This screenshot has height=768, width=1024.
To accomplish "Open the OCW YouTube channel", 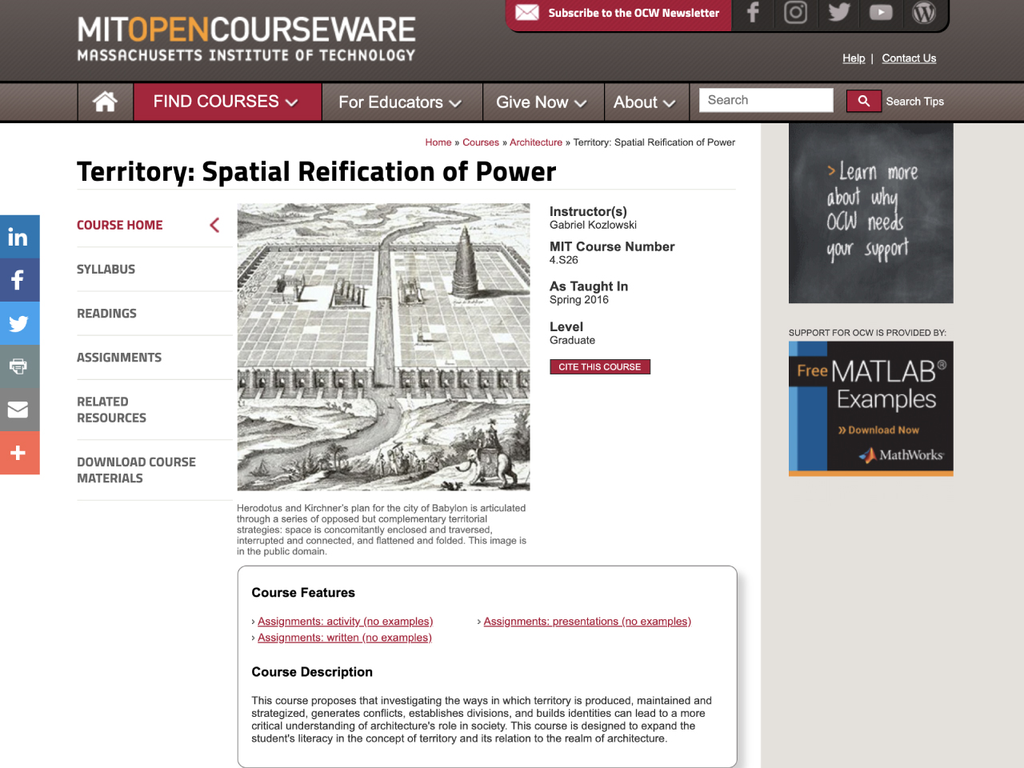I will pyautogui.click(x=881, y=12).
